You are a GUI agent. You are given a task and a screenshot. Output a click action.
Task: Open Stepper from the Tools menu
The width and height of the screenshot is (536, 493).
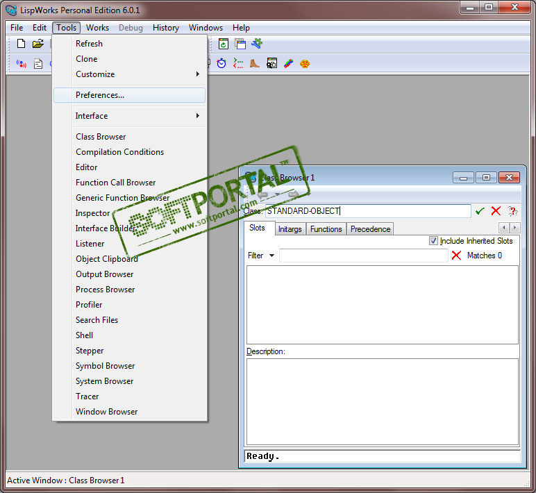[x=130, y=351]
